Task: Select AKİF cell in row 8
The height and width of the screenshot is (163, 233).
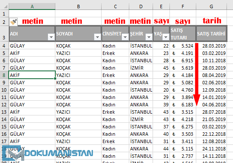Action: (x=32, y=75)
